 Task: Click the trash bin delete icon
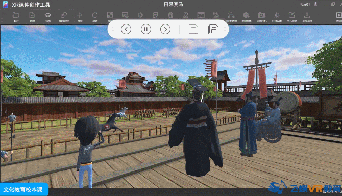coord(170,15)
